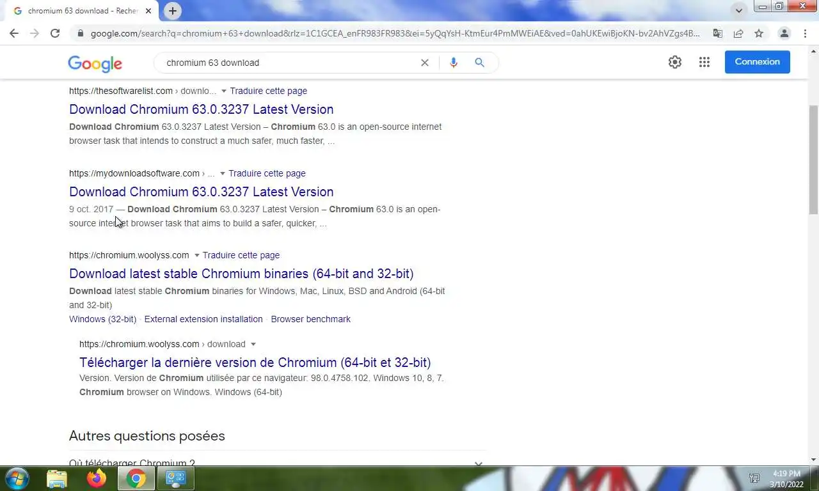
Task: Open External extension installation sitelink
Action: (203, 319)
